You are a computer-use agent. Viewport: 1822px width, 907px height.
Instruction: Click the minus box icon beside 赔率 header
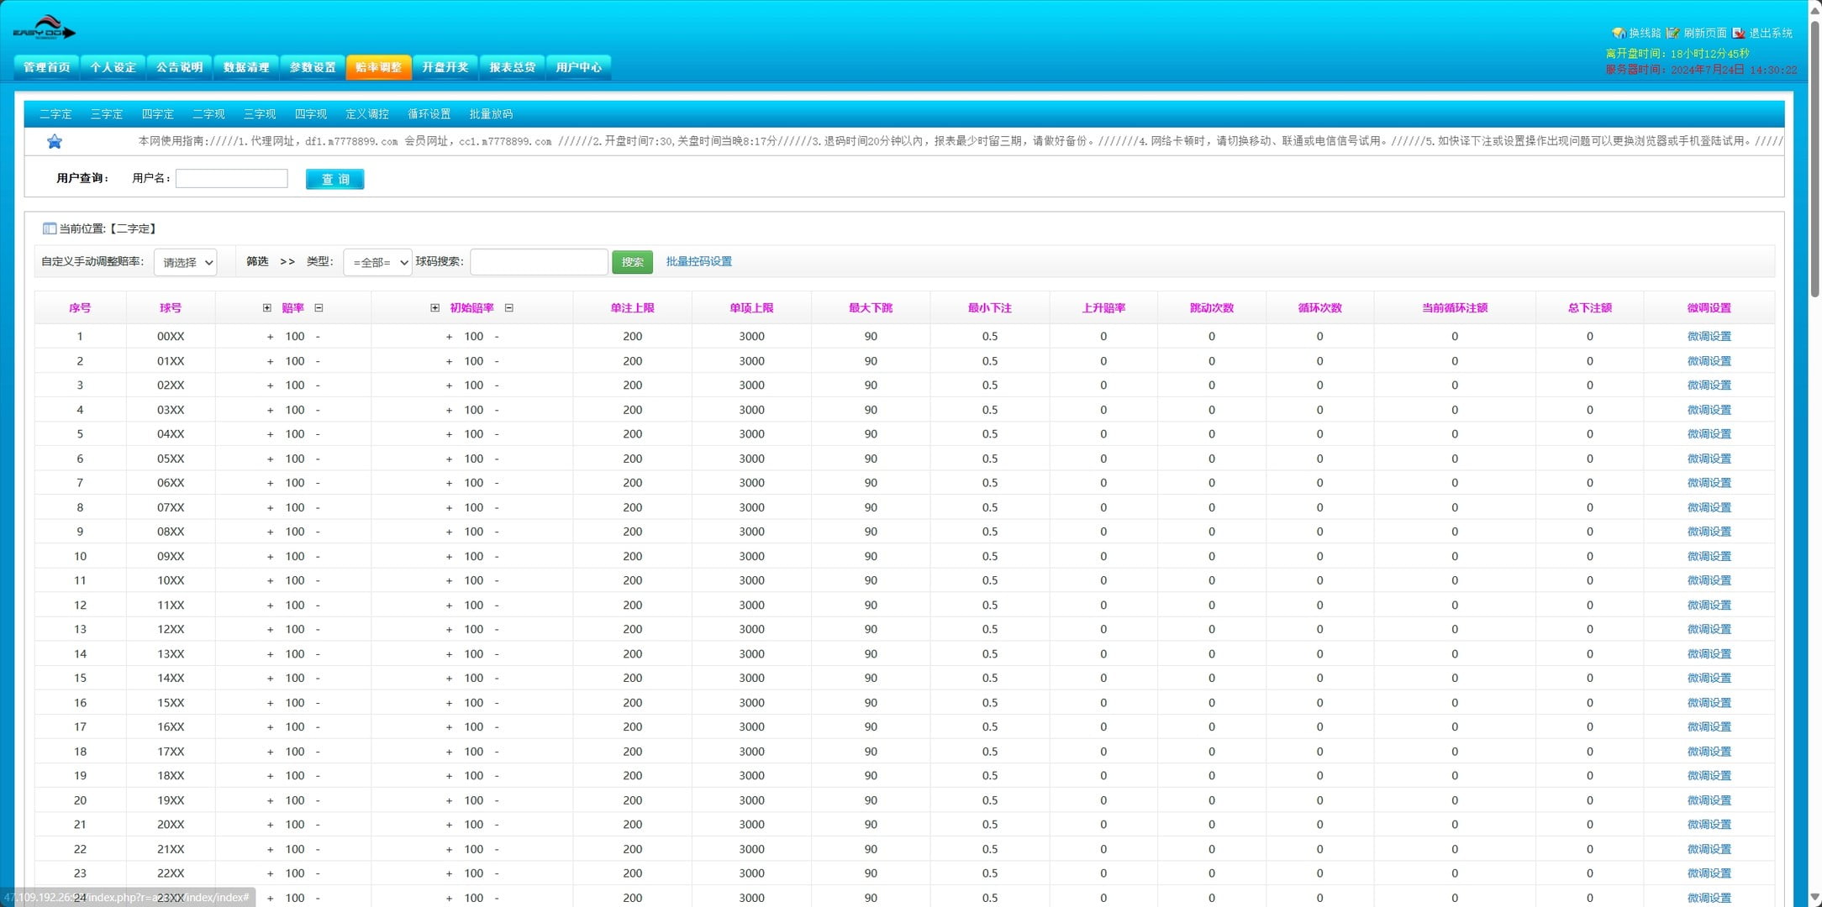click(x=319, y=308)
